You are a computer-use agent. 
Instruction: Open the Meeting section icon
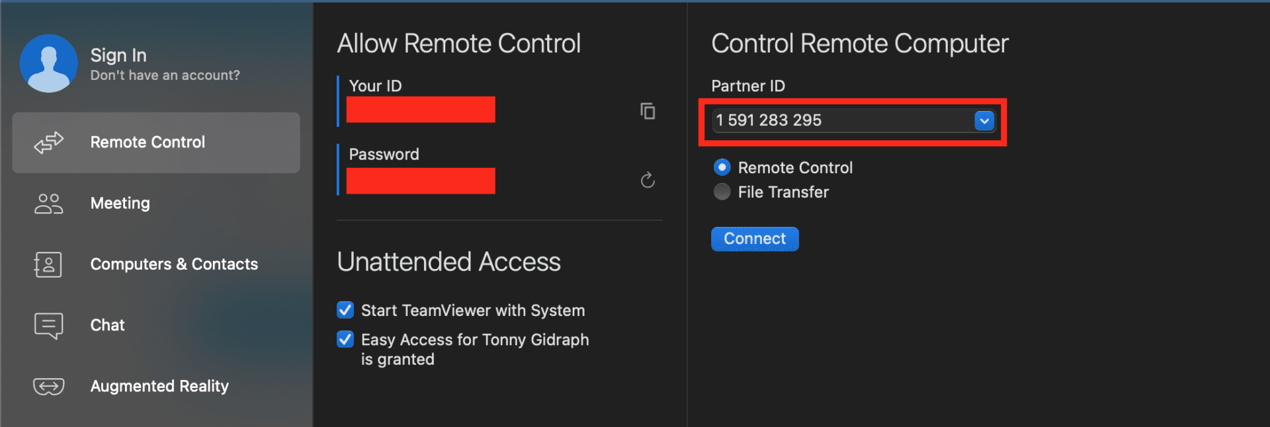47,204
